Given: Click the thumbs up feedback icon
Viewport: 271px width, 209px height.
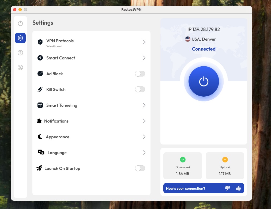Looking at the screenshot, I should point(238,188).
